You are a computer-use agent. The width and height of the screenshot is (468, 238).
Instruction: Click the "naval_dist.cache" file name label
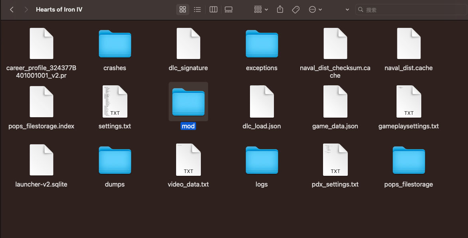pyautogui.click(x=409, y=68)
